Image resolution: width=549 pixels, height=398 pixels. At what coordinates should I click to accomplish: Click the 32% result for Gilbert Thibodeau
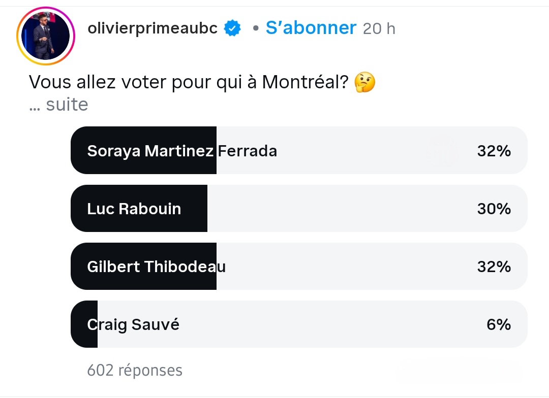[x=494, y=267]
